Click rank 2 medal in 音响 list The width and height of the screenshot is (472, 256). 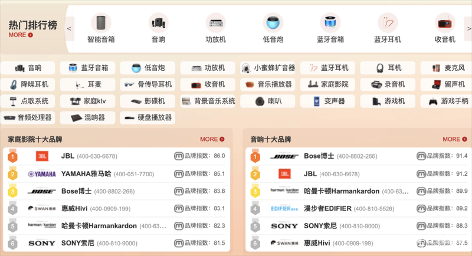tap(255, 173)
